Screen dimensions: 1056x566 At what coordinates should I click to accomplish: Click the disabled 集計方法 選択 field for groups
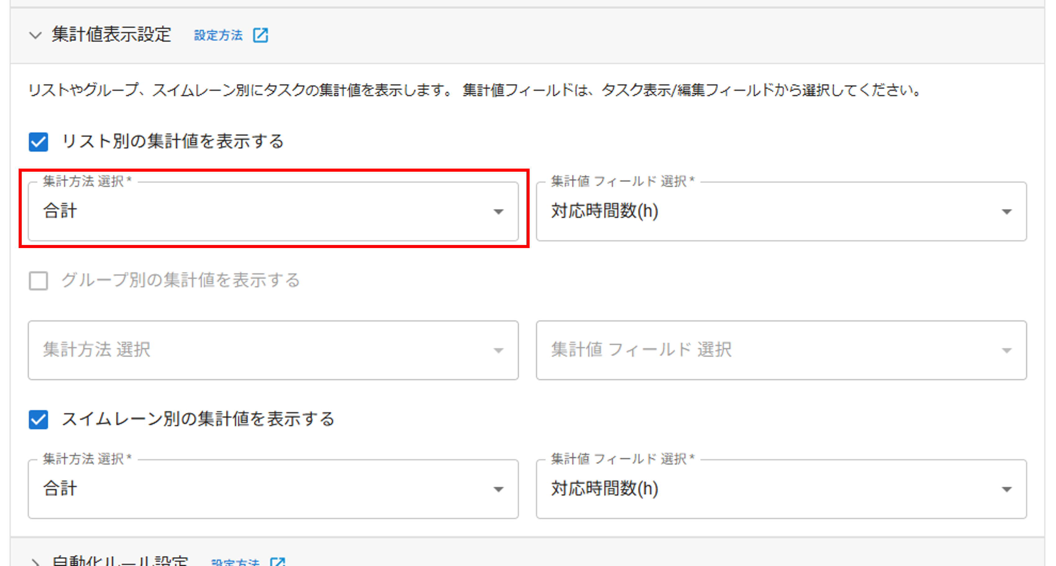[273, 350]
